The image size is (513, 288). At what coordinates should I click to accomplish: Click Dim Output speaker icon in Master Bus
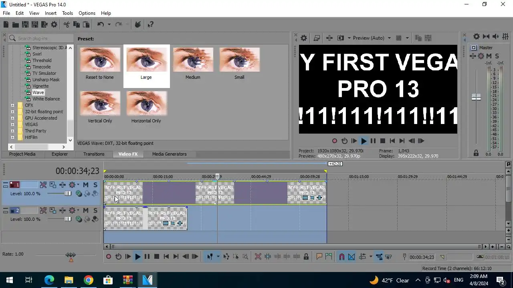[x=495, y=36]
